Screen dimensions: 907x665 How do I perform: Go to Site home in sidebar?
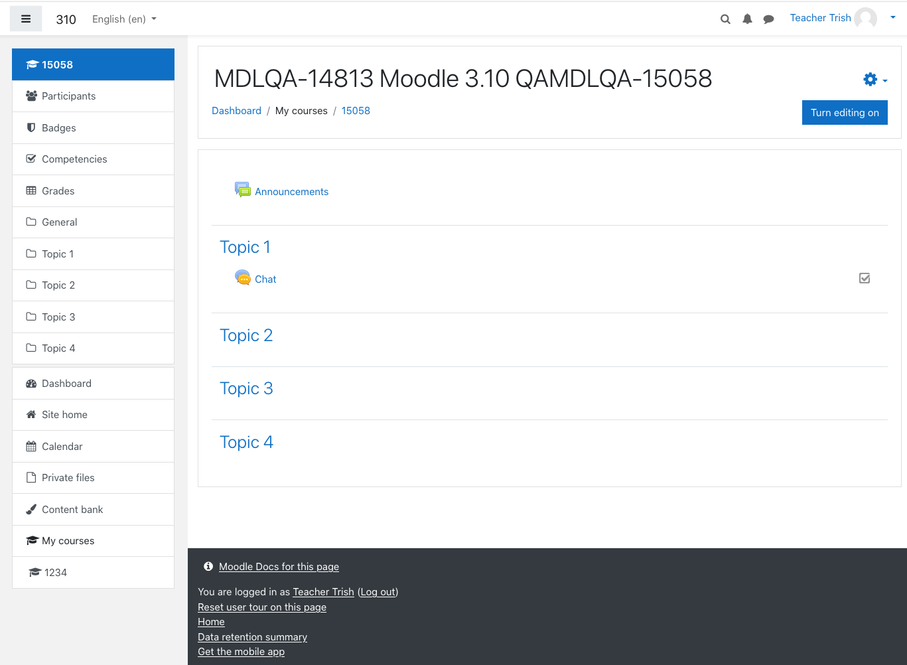tap(93, 415)
